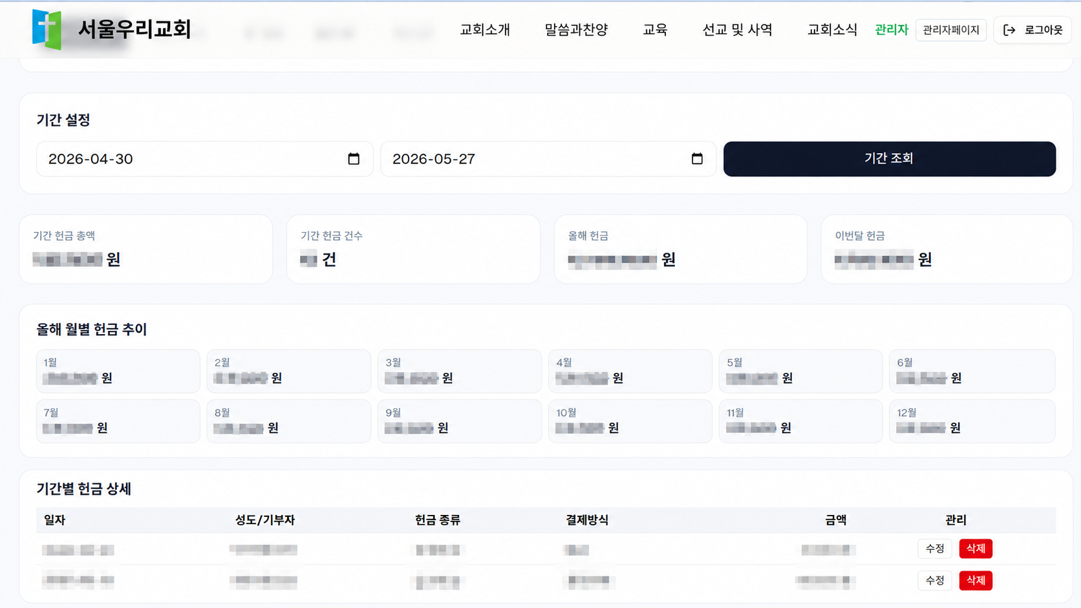Click the 11월 monthly offering tile
This screenshot has height=608, width=1081.
click(x=801, y=421)
